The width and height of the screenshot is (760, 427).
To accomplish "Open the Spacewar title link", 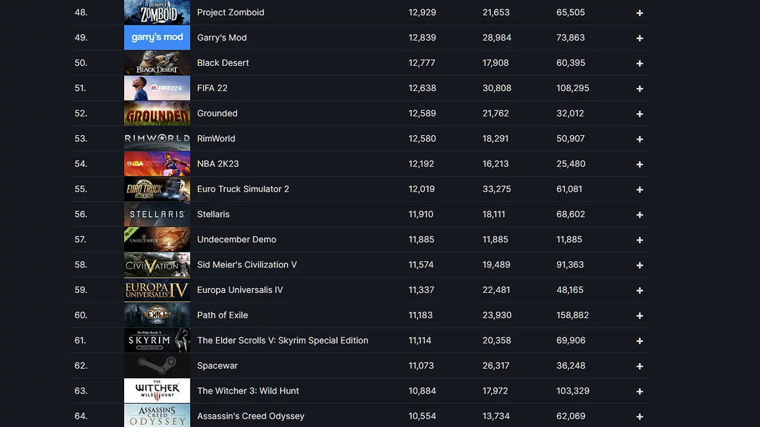I will click(217, 366).
